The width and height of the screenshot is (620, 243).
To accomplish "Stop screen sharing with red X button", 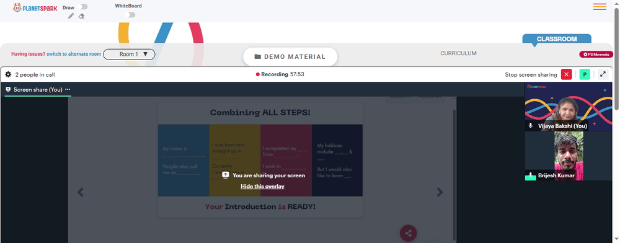I will [566, 74].
